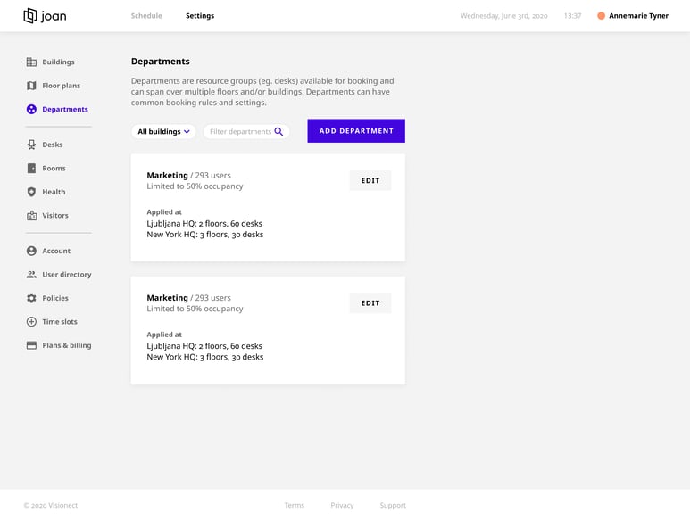
Task: Click the Desks chair icon
Action: pos(31,145)
